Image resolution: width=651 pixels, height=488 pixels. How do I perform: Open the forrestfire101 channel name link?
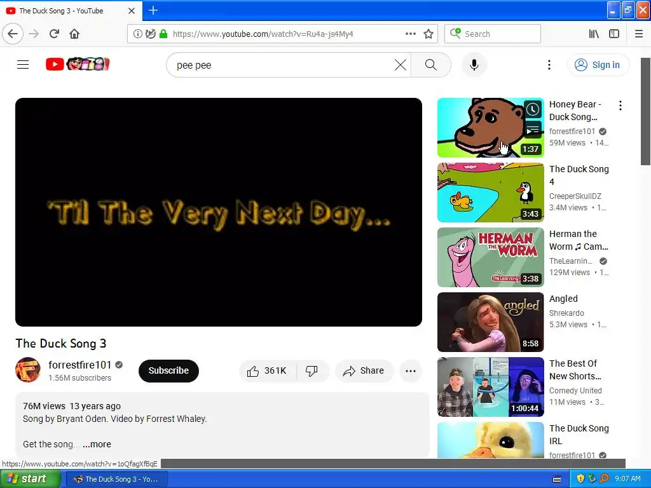pyautogui.click(x=79, y=365)
